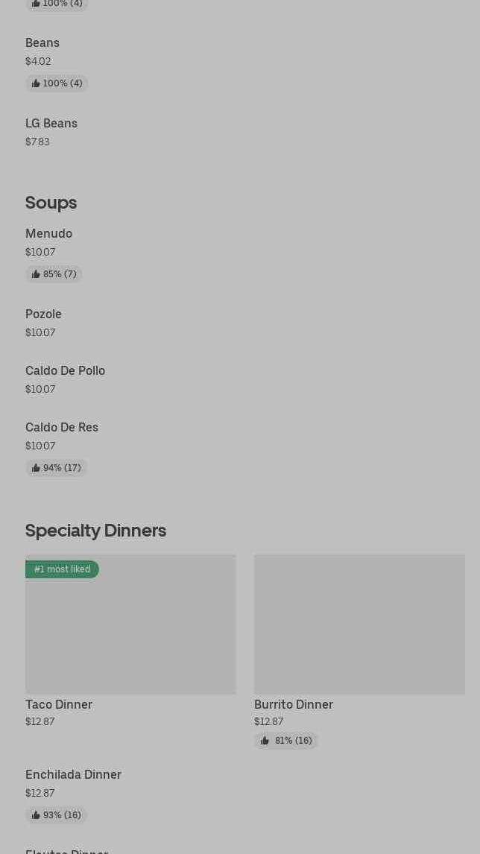Screen dimensions: 480x854
Task: Open the Beans menu item
Action: click(42, 42)
